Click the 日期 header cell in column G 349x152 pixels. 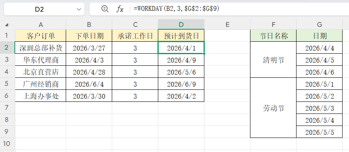pyautogui.click(x=319, y=35)
